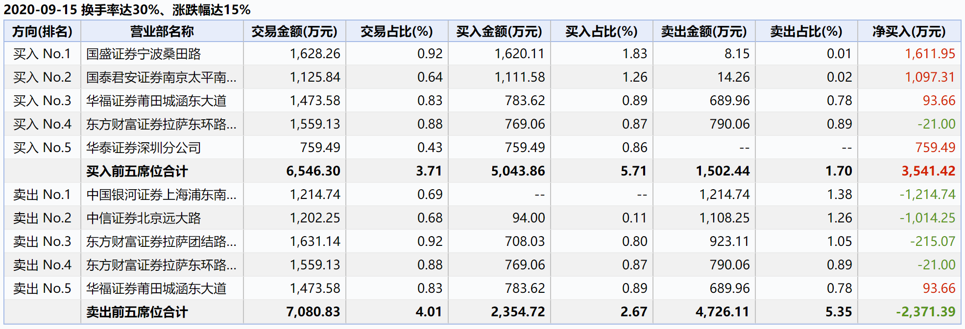
Task: Click the net value -1,214.74
Action: click(x=927, y=195)
